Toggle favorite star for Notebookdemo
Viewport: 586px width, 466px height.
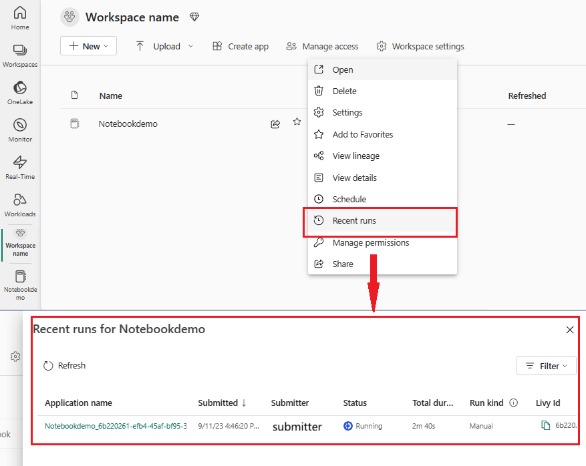click(x=297, y=122)
